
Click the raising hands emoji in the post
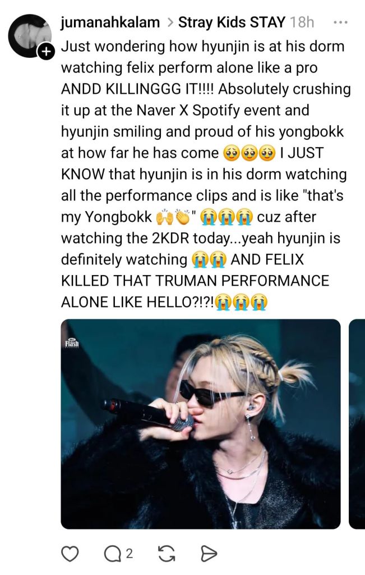click(x=164, y=217)
